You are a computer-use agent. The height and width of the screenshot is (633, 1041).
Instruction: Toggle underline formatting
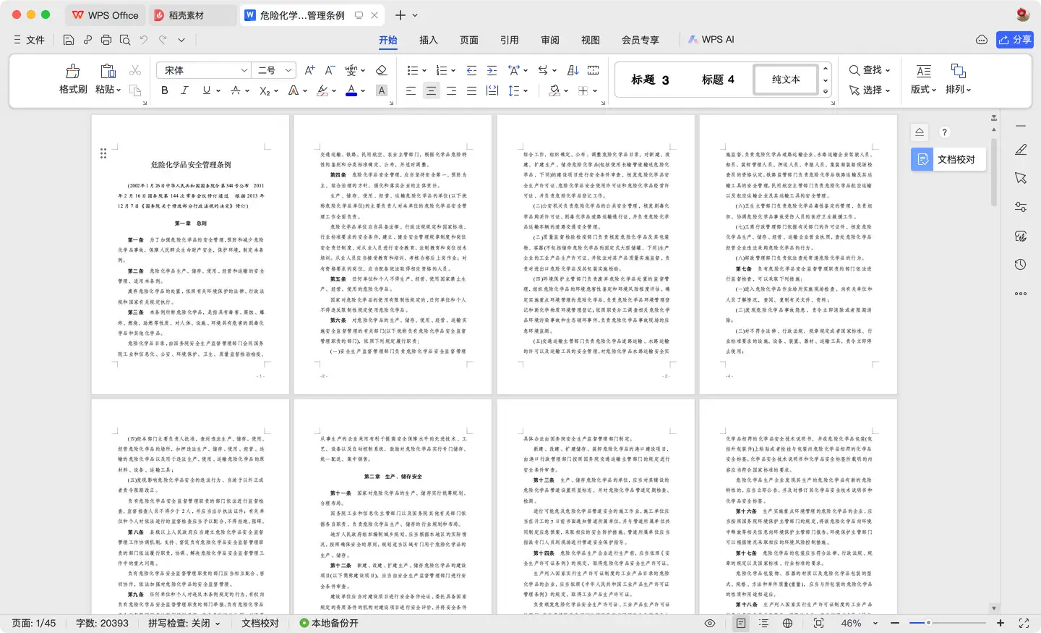[x=207, y=90]
